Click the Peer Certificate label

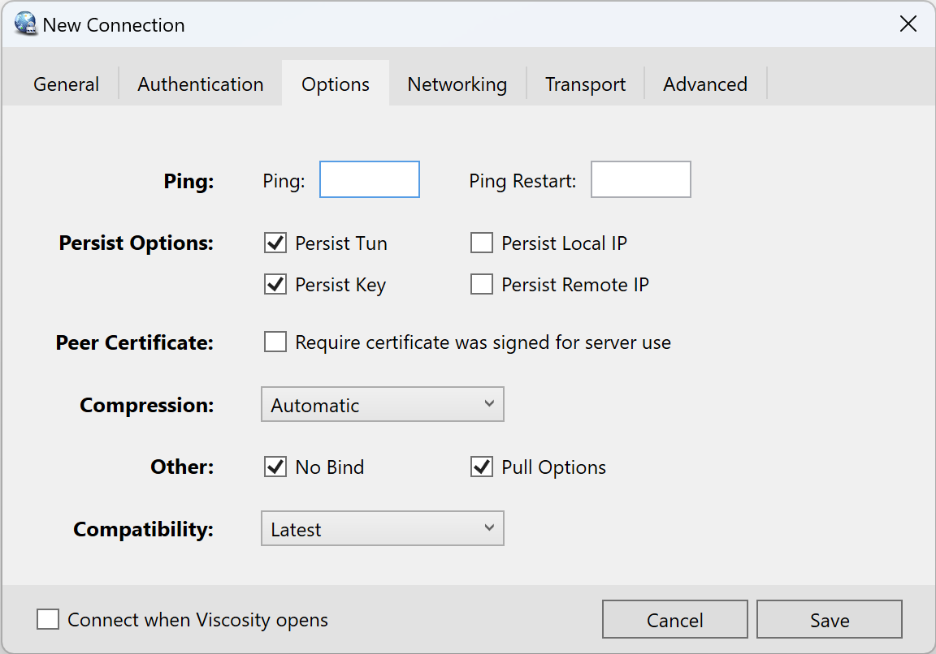(134, 342)
